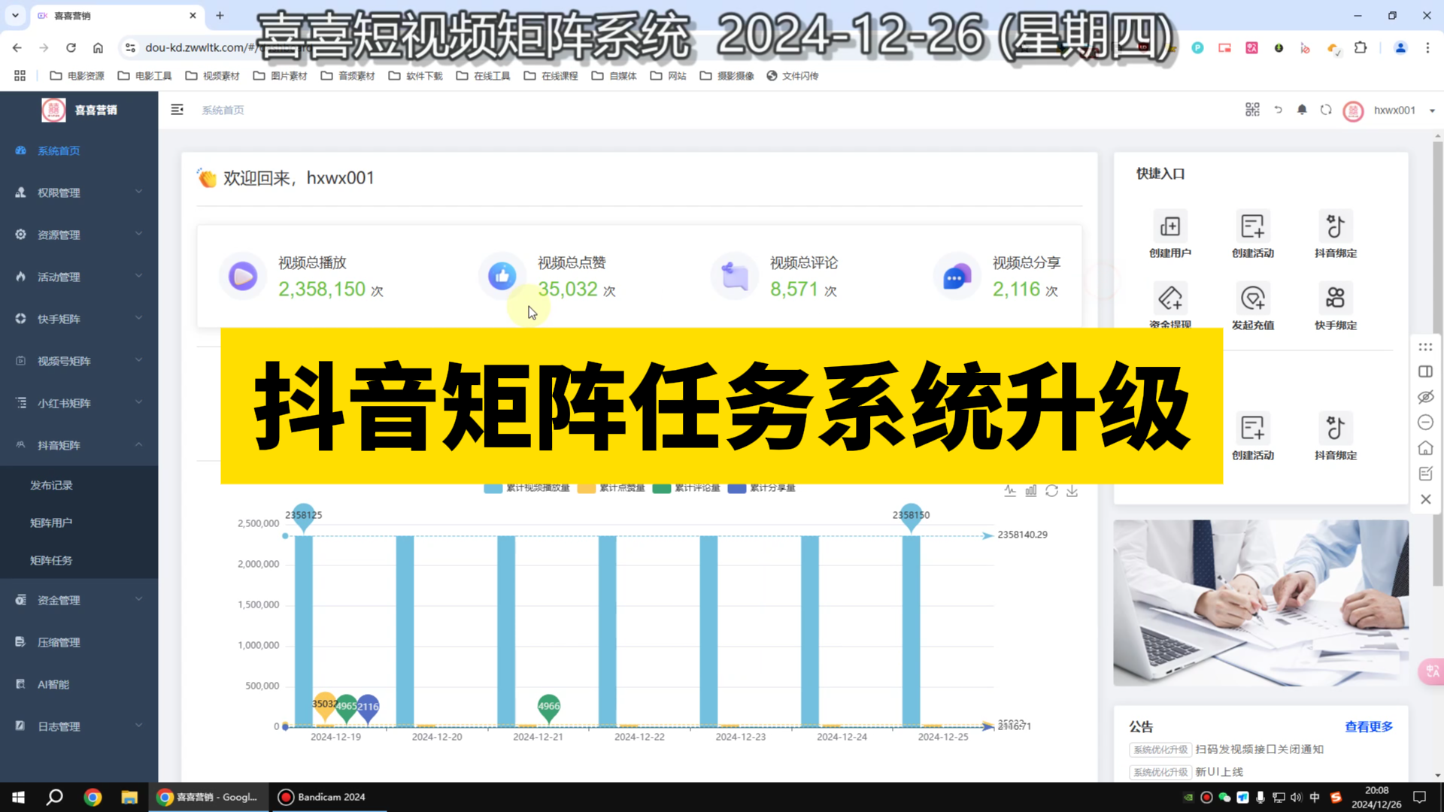Click the volume icon in system tray
Screen dimensions: 1444x812
click(x=1296, y=797)
